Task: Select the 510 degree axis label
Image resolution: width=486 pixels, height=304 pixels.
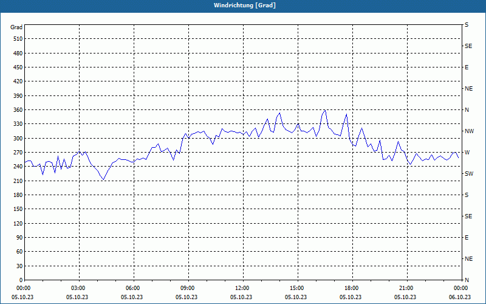Action: (18, 39)
